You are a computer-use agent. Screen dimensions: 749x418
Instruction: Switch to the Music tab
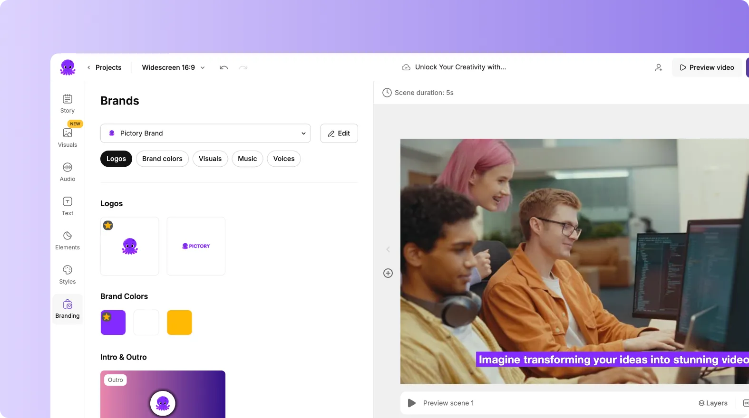click(x=247, y=159)
